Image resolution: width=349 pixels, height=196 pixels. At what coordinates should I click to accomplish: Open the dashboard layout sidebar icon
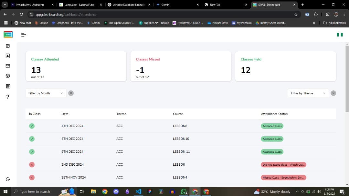coord(8,46)
